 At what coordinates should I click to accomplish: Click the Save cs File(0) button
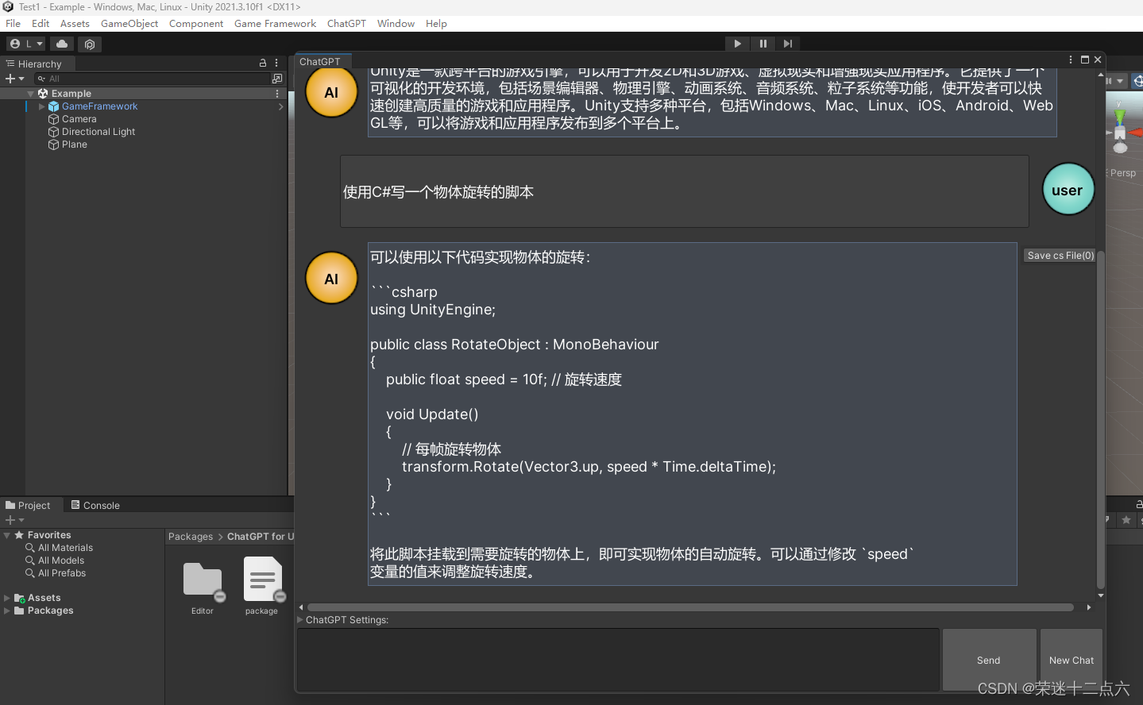(1060, 256)
